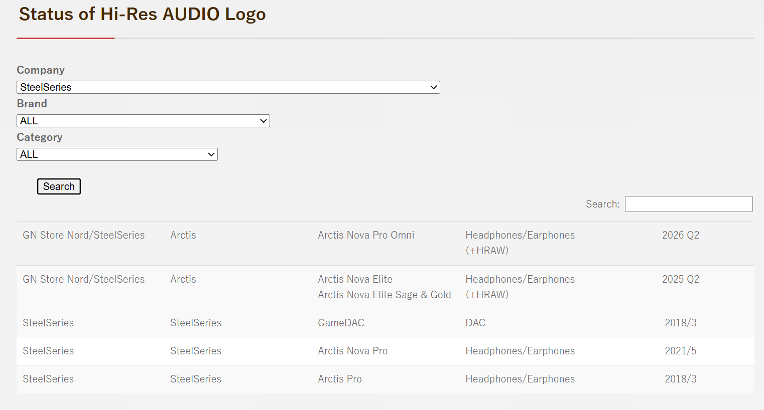This screenshot has width=764, height=410.
Task: Select the Arctis Nova Pro row
Action: 385,351
